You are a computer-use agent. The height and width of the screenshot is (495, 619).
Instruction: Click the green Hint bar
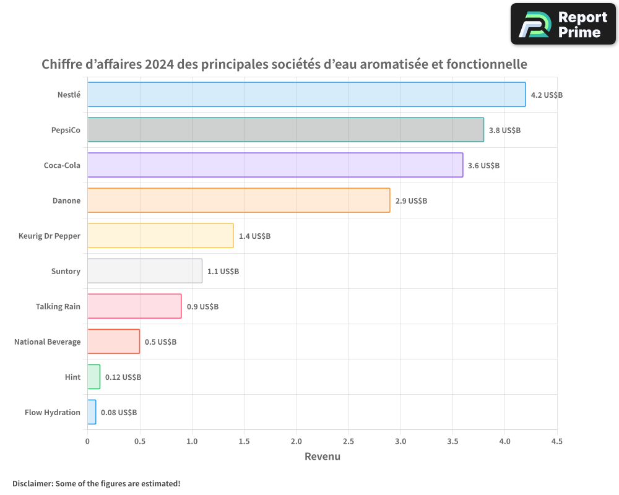pyautogui.click(x=93, y=377)
